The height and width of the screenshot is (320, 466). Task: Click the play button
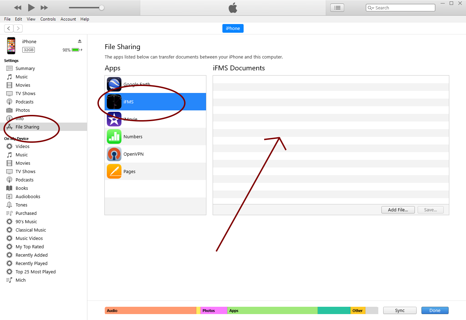click(x=31, y=8)
